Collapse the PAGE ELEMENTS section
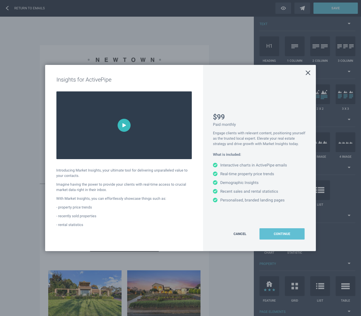361x316 pixels. pos(349,311)
